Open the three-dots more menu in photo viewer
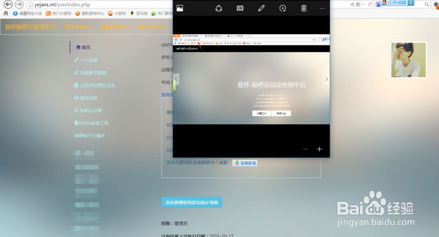Image resolution: width=439 pixels, height=237 pixels. pos(322,8)
